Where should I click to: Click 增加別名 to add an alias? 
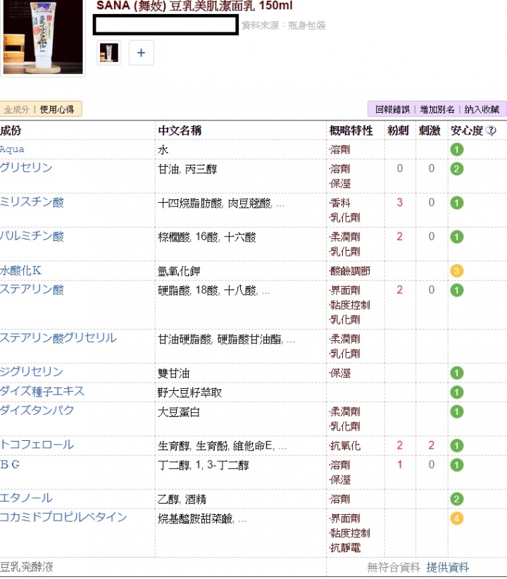437,109
